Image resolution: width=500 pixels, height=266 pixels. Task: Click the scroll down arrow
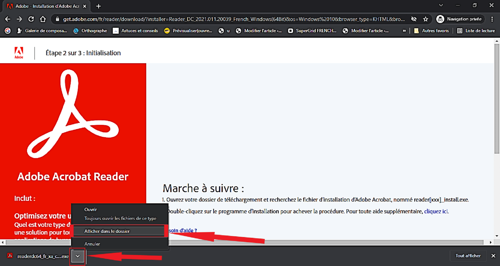pyautogui.click(x=497, y=236)
